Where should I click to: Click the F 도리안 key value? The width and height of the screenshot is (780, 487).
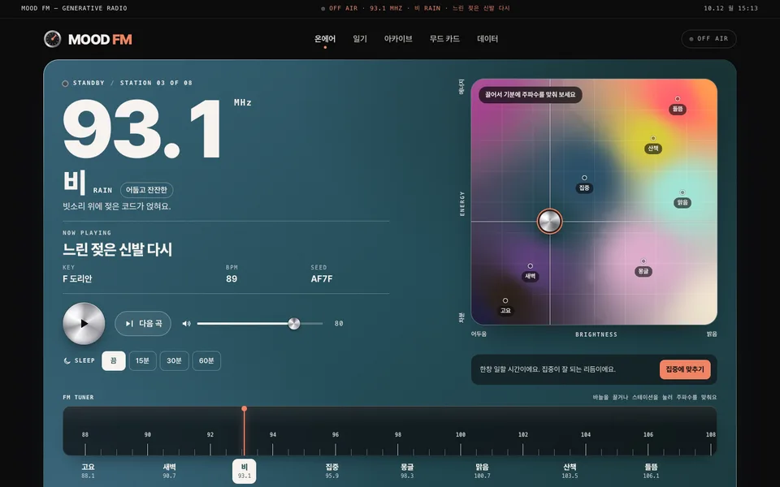[x=78, y=278]
